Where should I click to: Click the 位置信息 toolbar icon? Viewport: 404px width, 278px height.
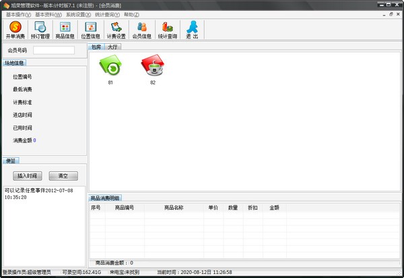(90, 30)
